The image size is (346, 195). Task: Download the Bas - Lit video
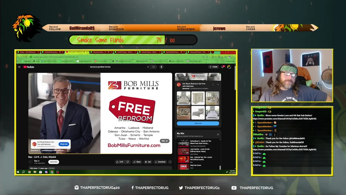click(160, 162)
